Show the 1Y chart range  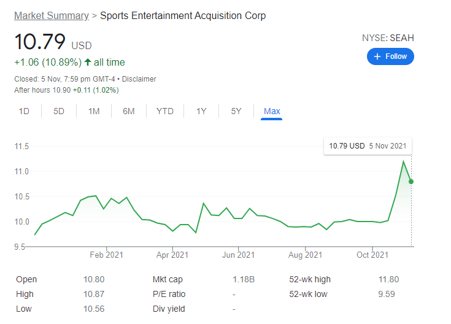pos(201,111)
